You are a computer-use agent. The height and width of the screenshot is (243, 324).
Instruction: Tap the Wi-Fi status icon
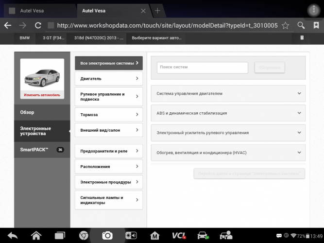coord(293,236)
